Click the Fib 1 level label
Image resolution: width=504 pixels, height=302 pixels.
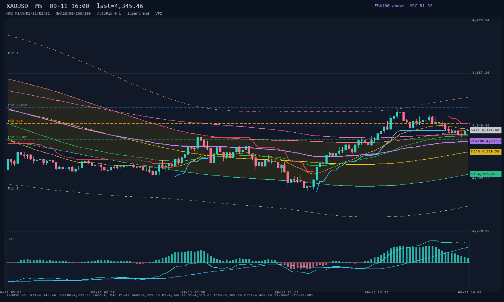click(x=13, y=53)
